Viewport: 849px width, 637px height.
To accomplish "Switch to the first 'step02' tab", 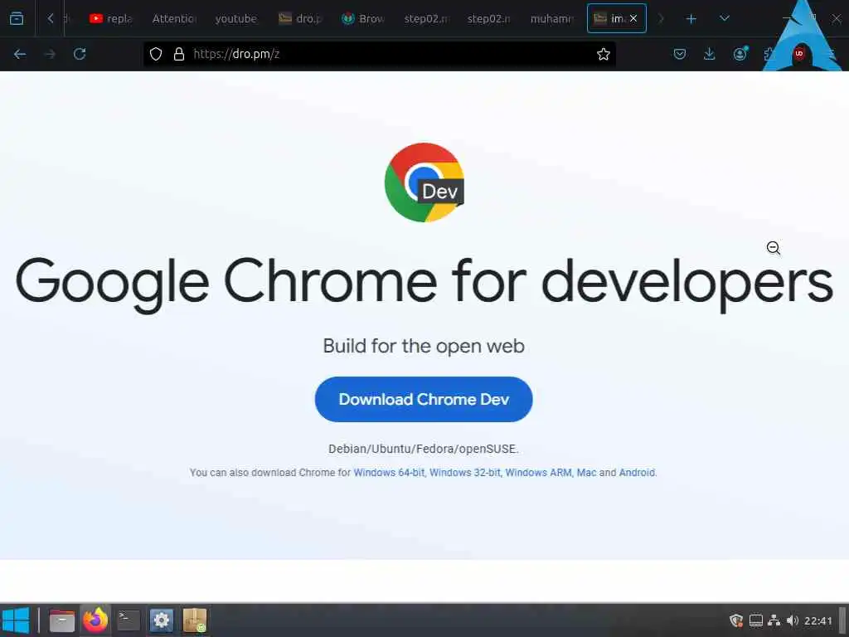I will coord(426,19).
